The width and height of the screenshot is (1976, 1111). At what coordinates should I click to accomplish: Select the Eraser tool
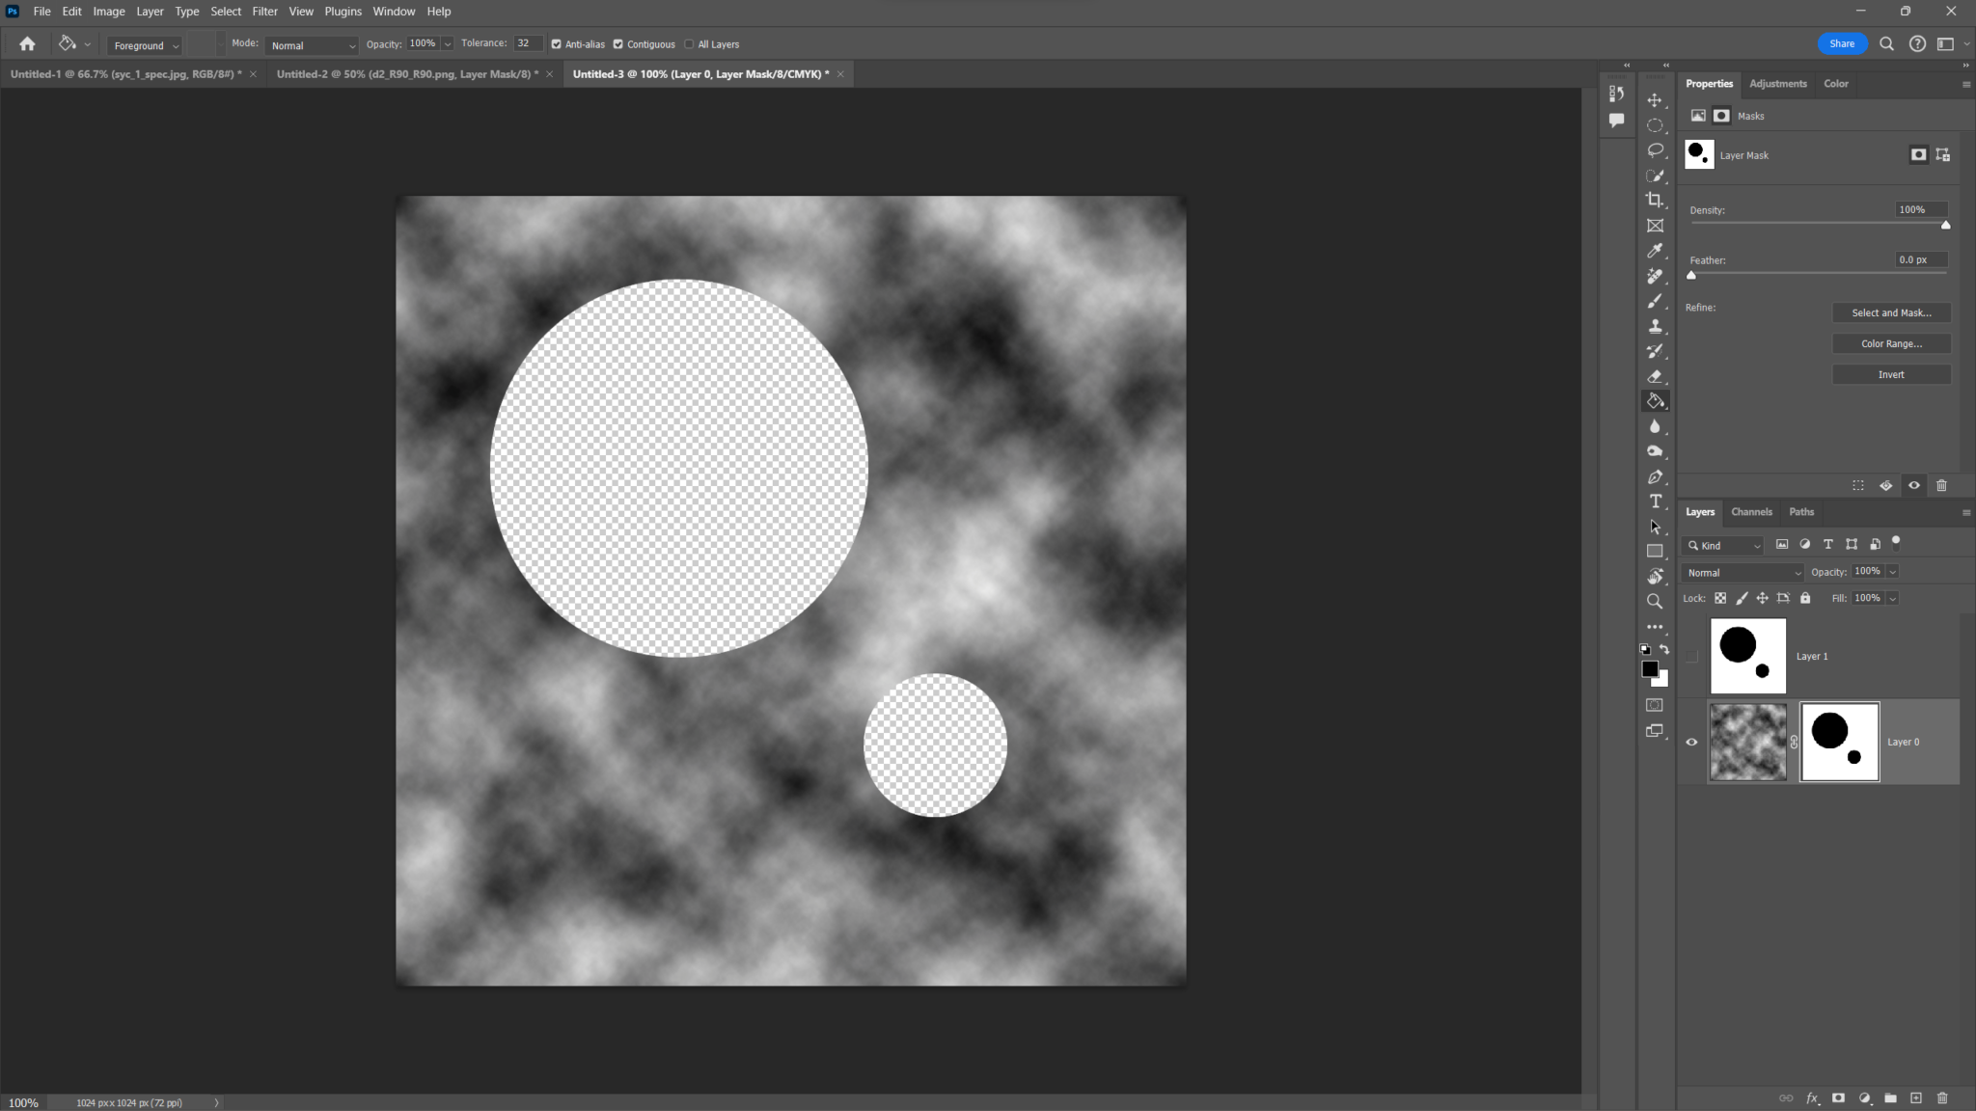click(x=1656, y=375)
